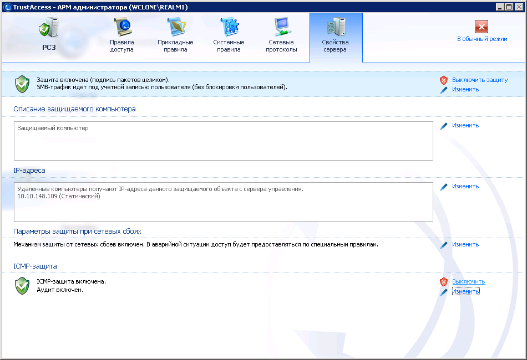Screen dimensions: 527x360
Task: Click the red shield icon beside ICMP Выключить
Action: click(x=444, y=282)
